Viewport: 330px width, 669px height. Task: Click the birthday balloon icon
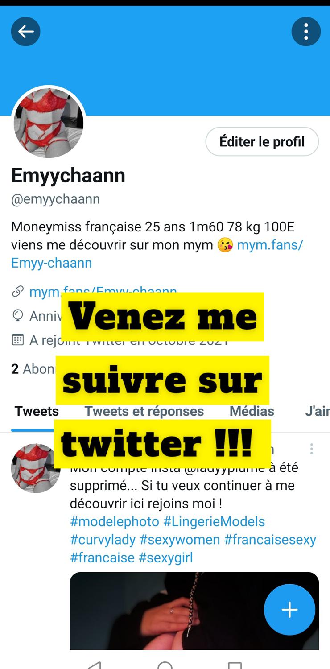point(17,316)
